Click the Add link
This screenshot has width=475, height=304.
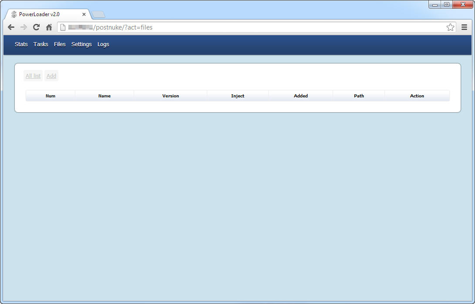point(51,76)
